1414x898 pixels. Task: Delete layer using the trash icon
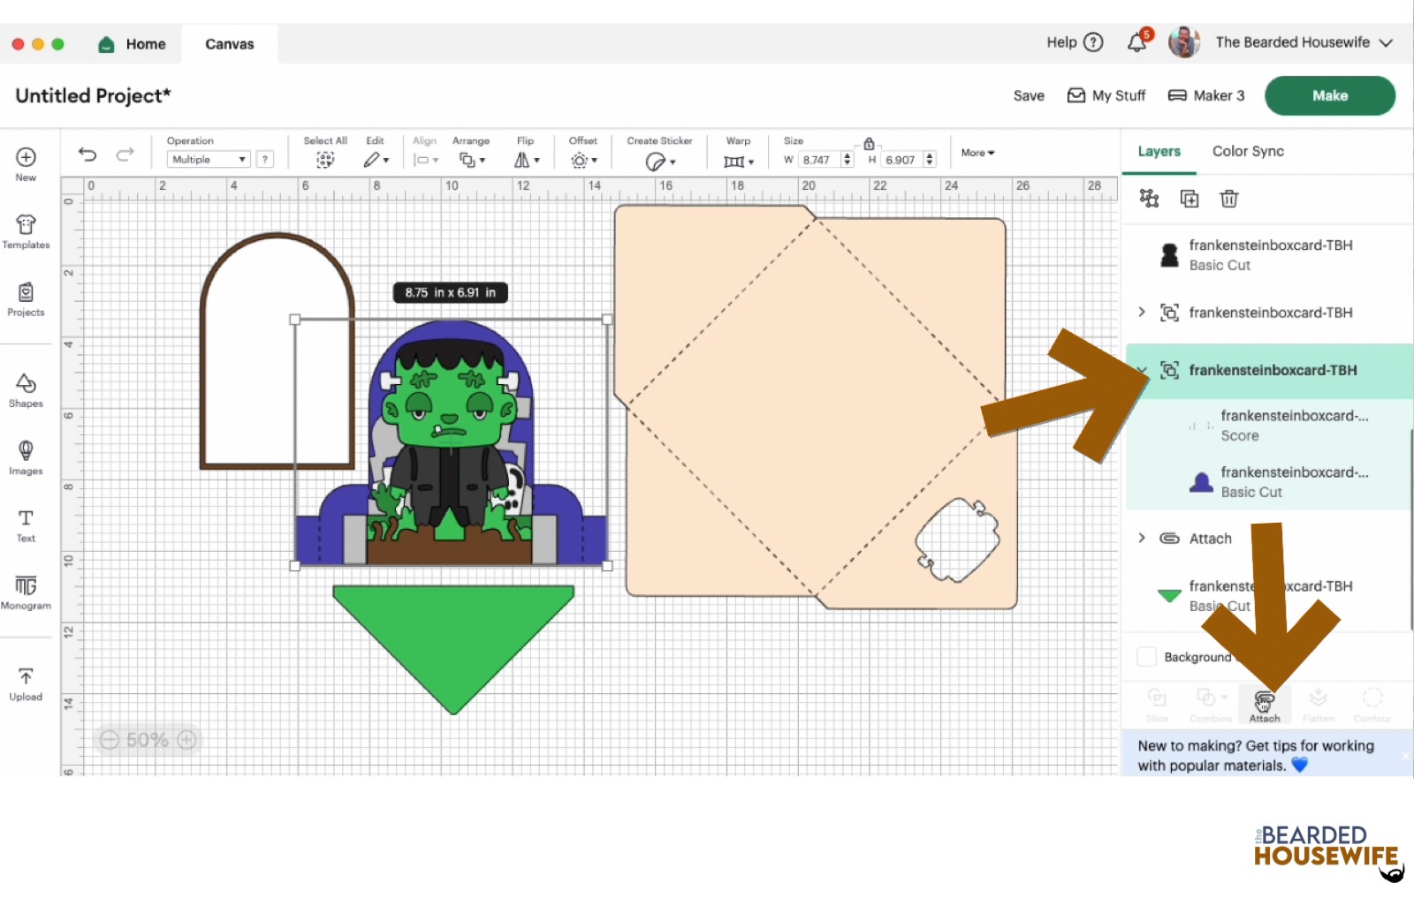[1228, 199]
